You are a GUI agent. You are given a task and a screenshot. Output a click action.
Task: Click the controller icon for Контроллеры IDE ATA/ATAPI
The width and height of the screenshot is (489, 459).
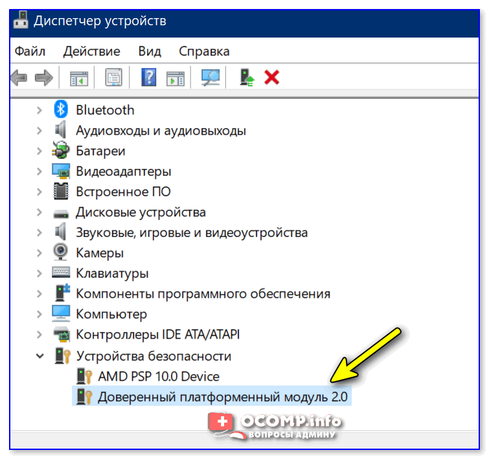tap(61, 334)
